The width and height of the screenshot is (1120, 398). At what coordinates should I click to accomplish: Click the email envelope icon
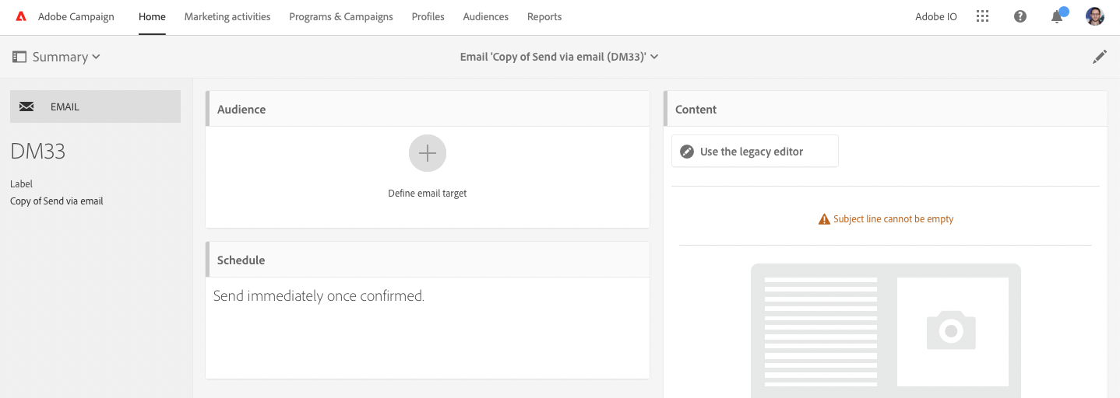pyautogui.click(x=26, y=106)
